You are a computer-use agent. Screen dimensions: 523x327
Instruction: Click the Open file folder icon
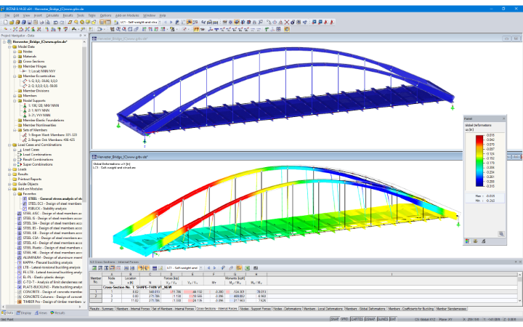click(x=12, y=23)
